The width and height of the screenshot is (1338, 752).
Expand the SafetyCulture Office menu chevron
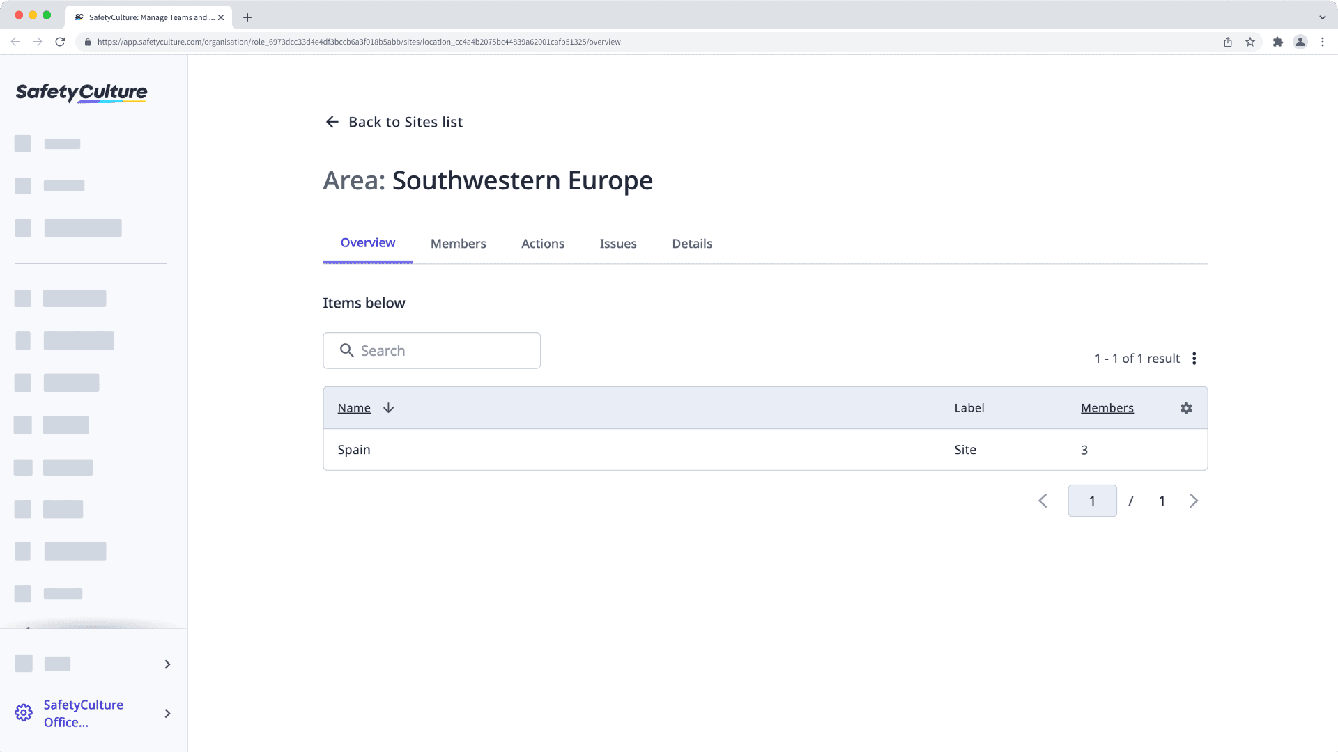pos(167,713)
